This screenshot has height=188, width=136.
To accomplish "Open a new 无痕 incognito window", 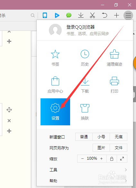I will 119,137.
